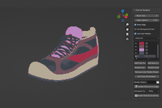Click the panel drag grip icon
The image size is (162, 108).
coord(160,10)
